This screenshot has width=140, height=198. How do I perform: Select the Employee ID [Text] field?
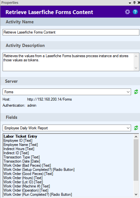click(18, 141)
